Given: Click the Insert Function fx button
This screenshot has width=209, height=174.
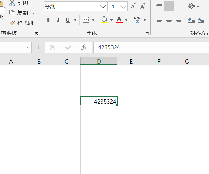Looking at the screenshot, I should click(x=84, y=47).
